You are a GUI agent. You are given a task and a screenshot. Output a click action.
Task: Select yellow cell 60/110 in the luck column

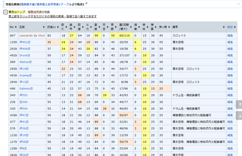[125, 35]
